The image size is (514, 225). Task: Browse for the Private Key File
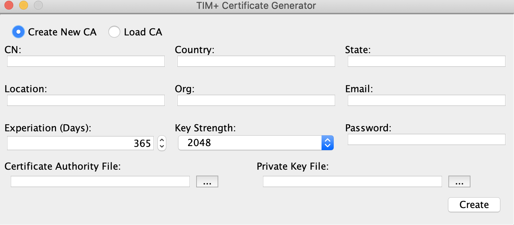click(459, 181)
